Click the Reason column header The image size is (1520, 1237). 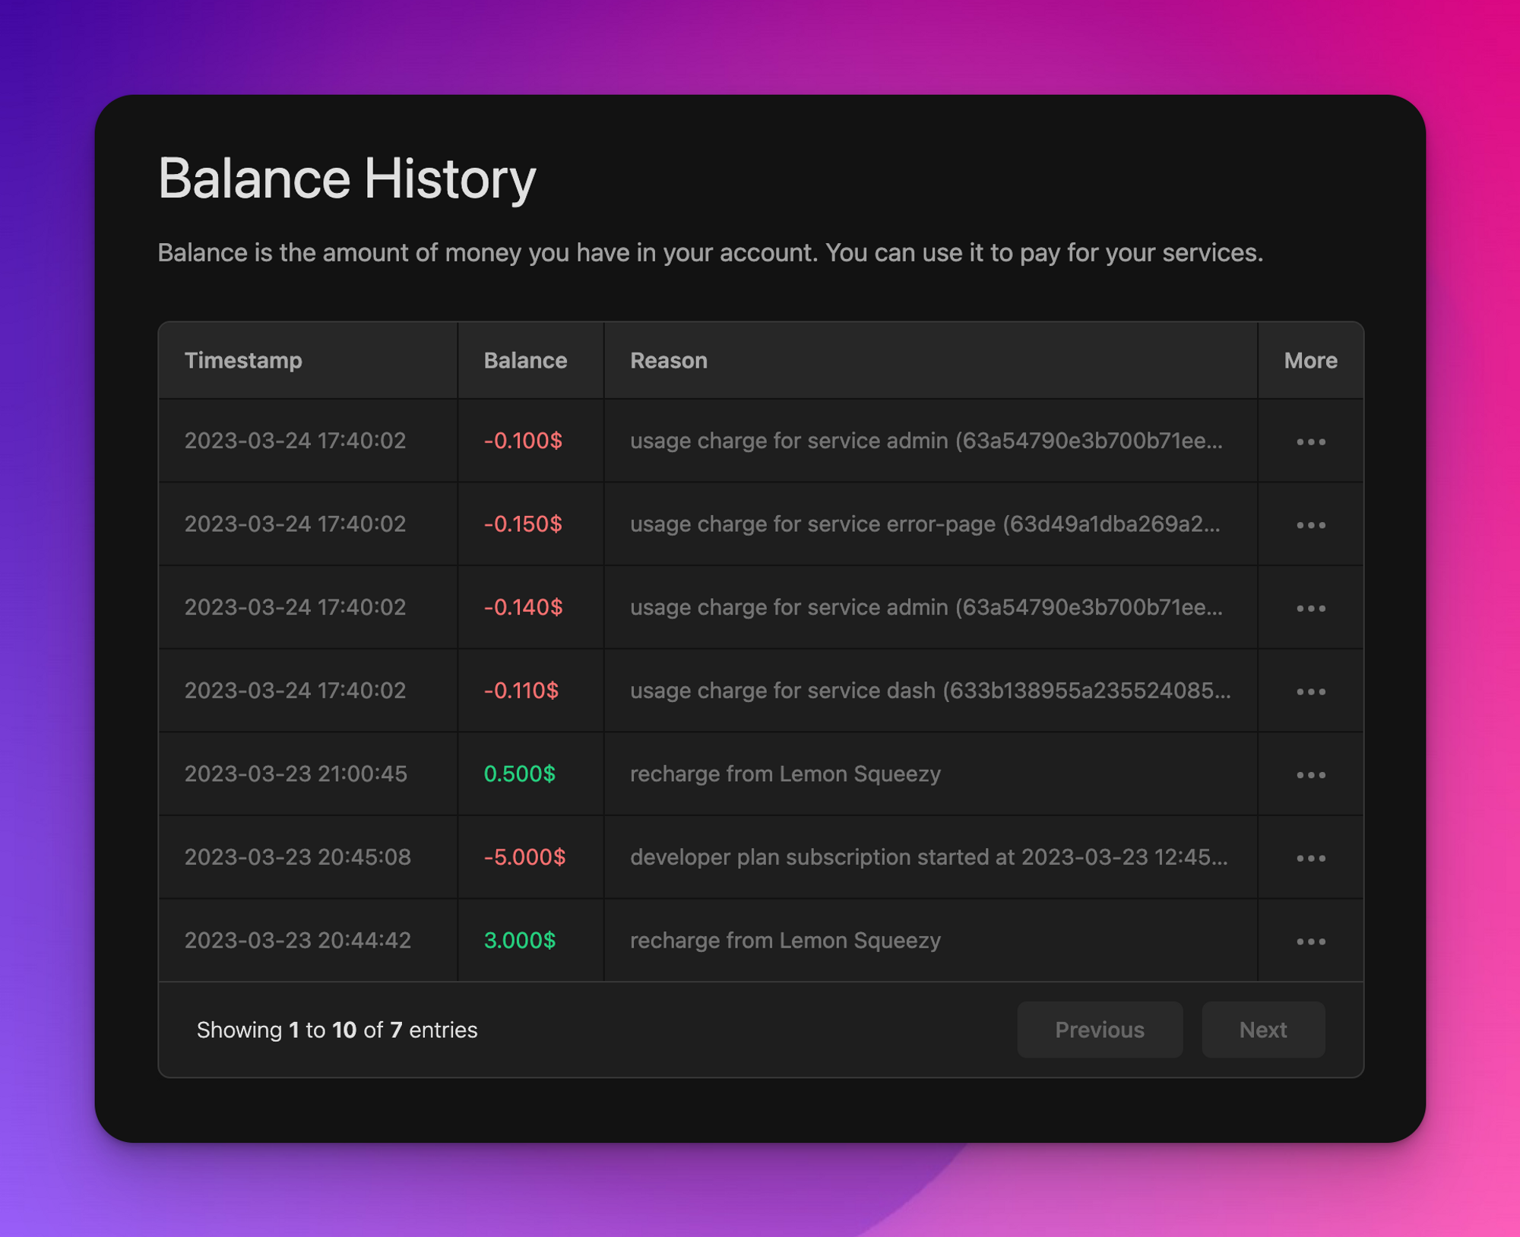(668, 360)
